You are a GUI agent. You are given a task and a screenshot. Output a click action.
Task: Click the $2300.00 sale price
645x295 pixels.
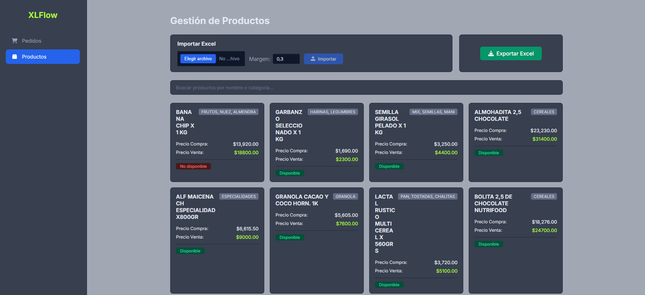pyautogui.click(x=347, y=159)
